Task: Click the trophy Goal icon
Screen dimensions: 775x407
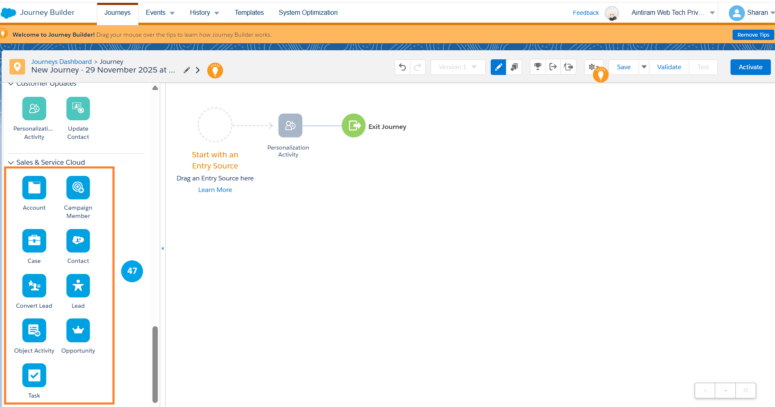Action: (x=538, y=67)
